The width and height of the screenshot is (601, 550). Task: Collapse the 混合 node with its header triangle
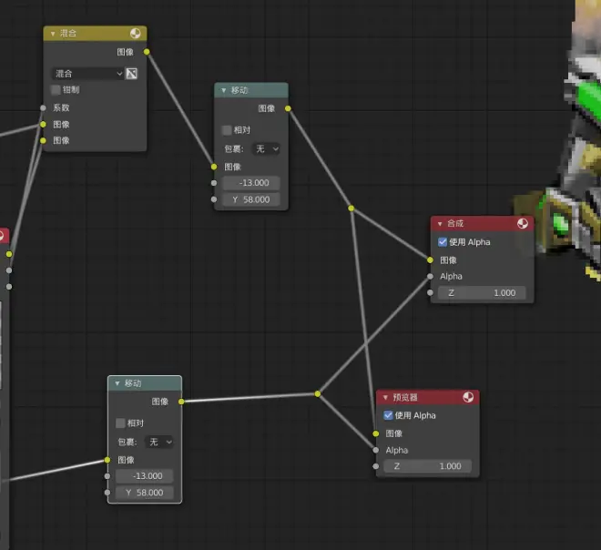pos(53,34)
